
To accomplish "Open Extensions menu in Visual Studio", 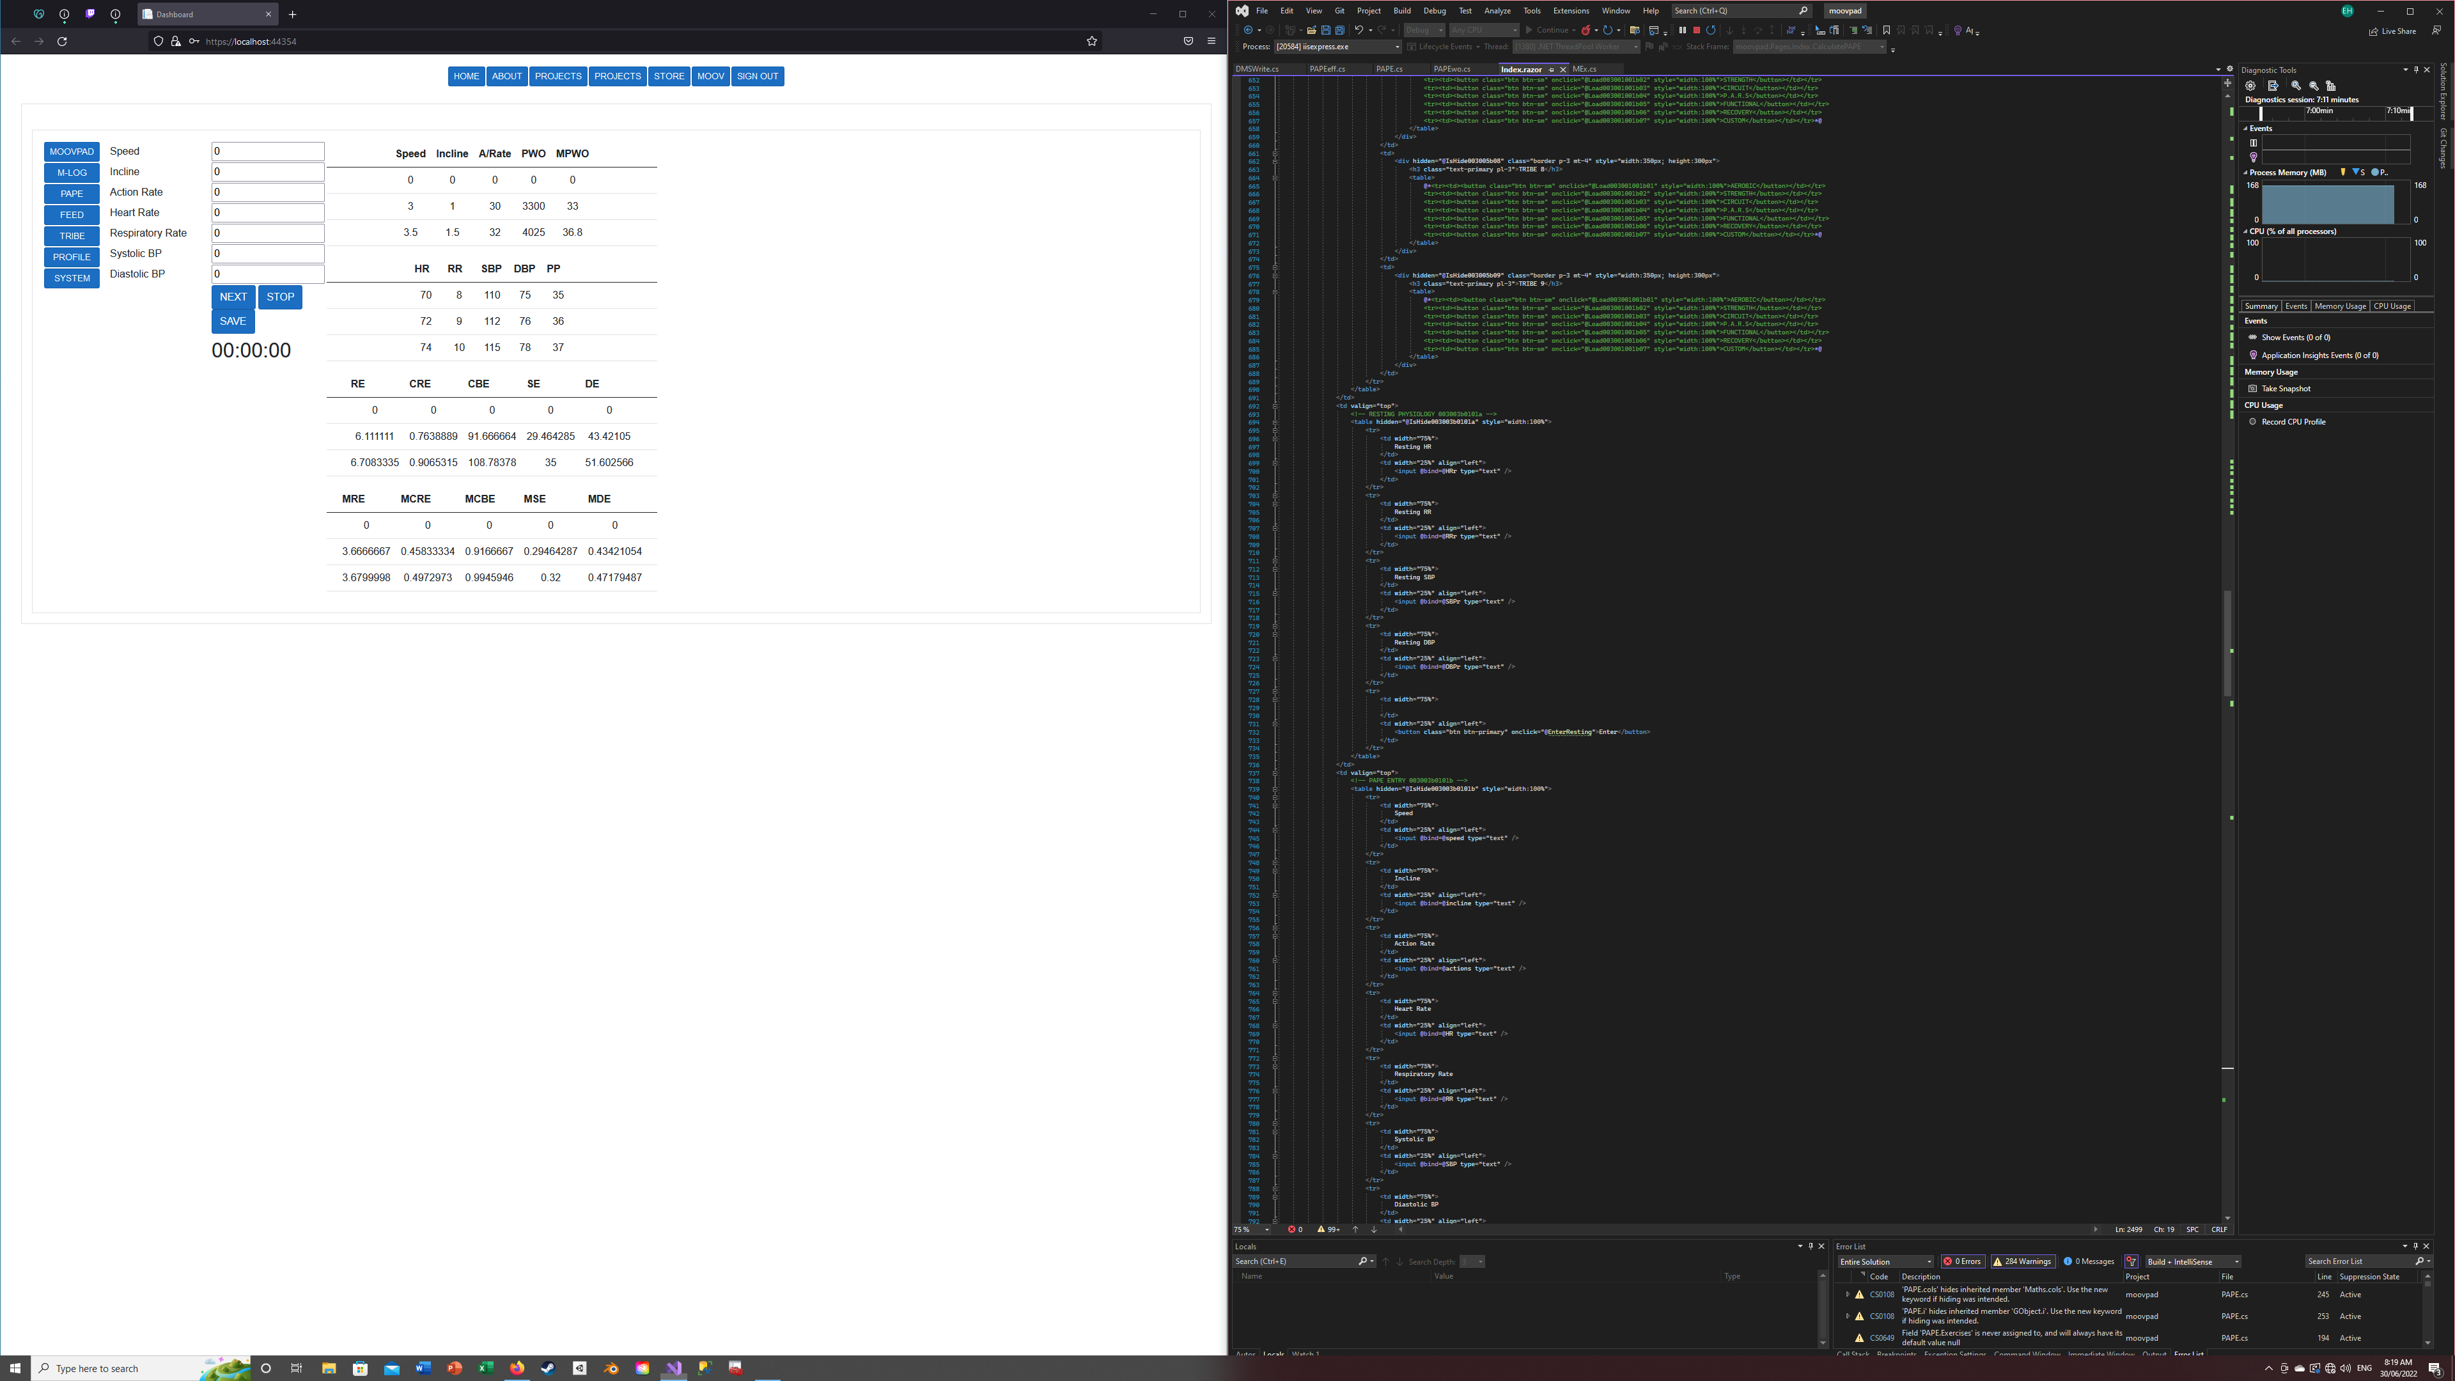I will 1571,10.
